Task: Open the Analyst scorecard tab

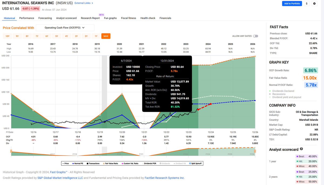Action: click(x=66, y=18)
